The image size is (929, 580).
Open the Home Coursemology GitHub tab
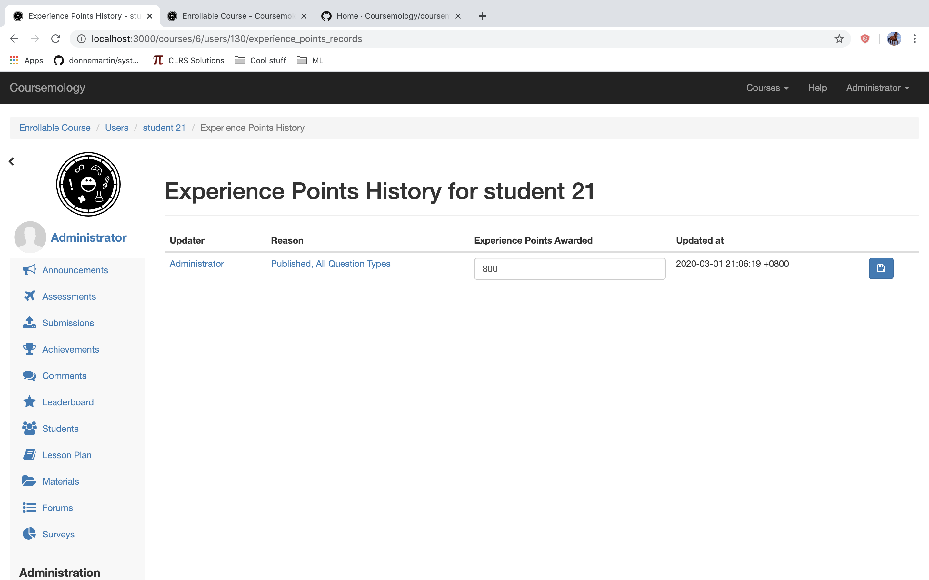pyautogui.click(x=390, y=16)
